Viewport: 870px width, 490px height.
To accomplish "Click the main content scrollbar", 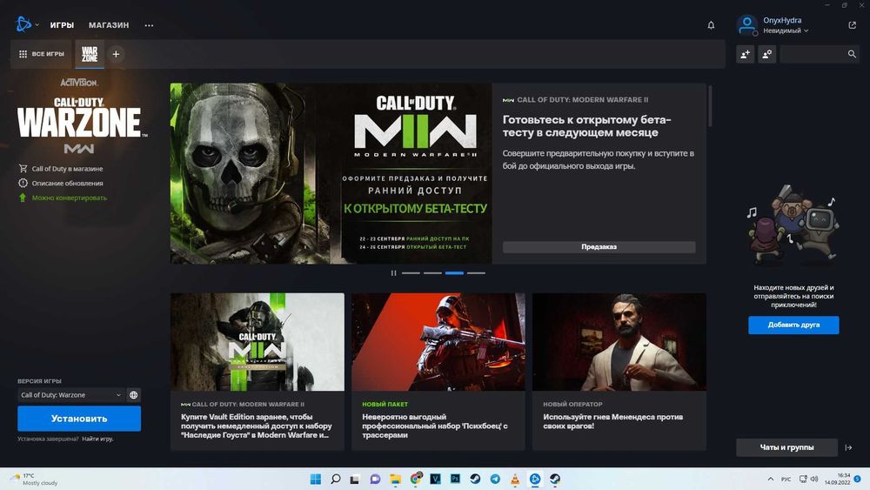I will [x=710, y=105].
